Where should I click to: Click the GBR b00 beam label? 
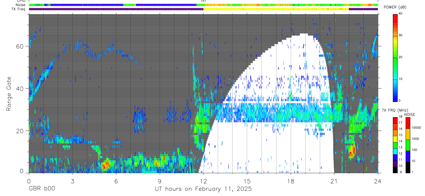(x=42, y=189)
